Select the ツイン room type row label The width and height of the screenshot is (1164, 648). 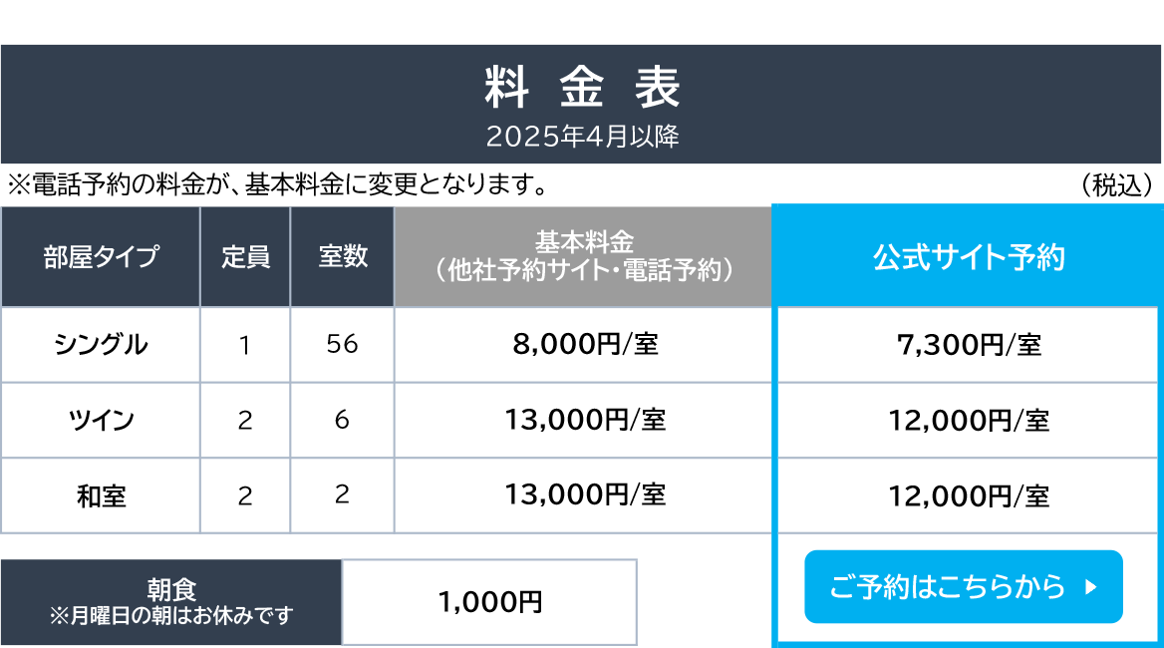pos(101,420)
